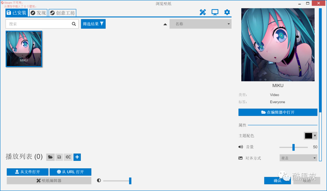Click the monitor display icon

click(x=215, y=12)
